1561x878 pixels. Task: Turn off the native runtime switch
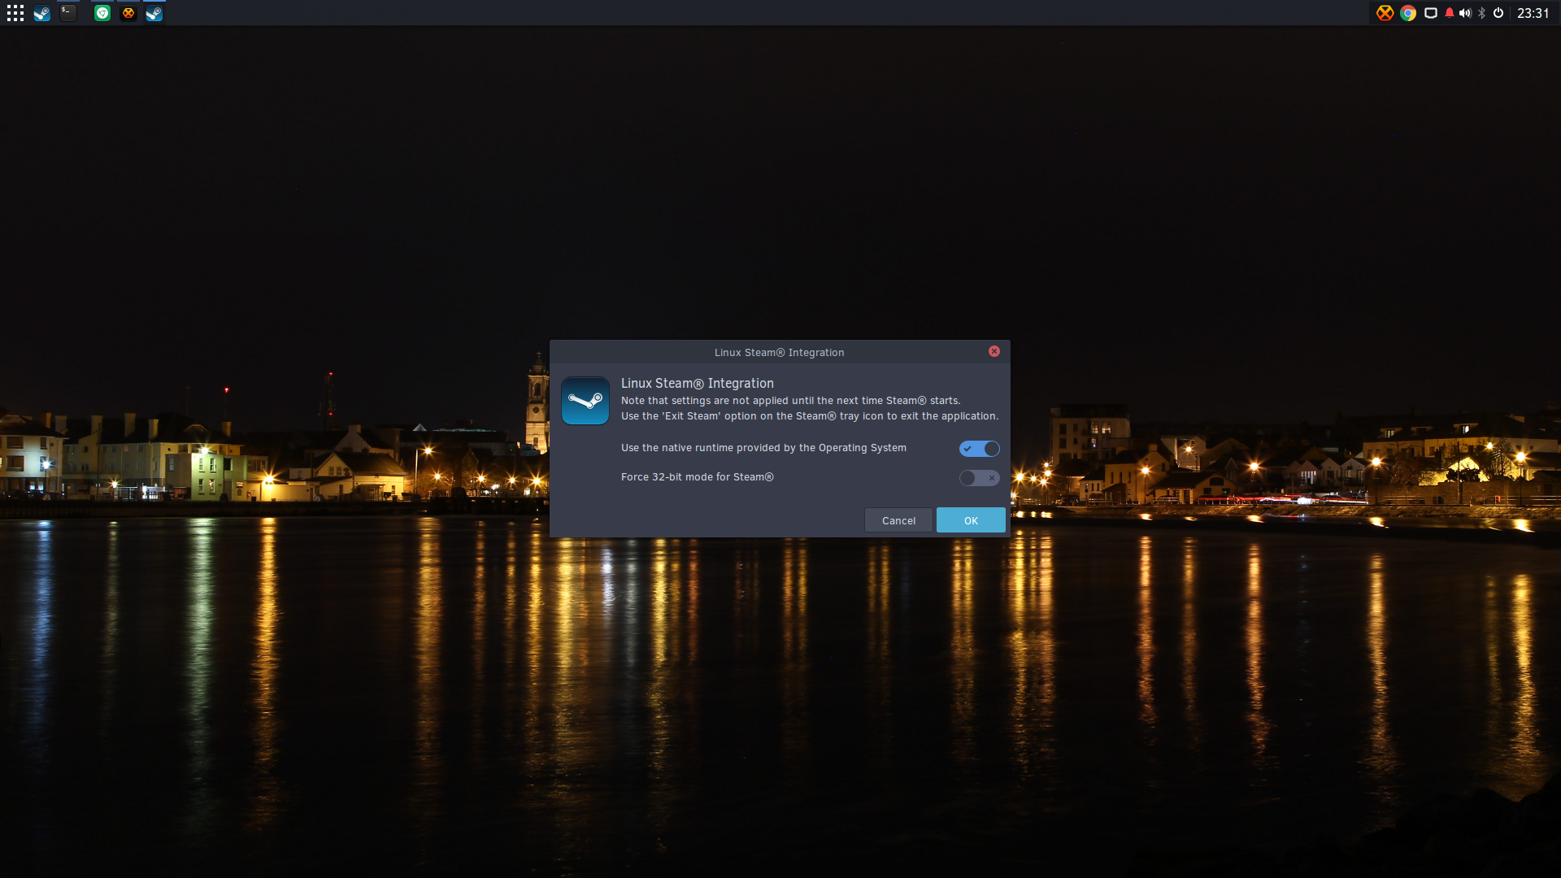click(x=980, y=449)
